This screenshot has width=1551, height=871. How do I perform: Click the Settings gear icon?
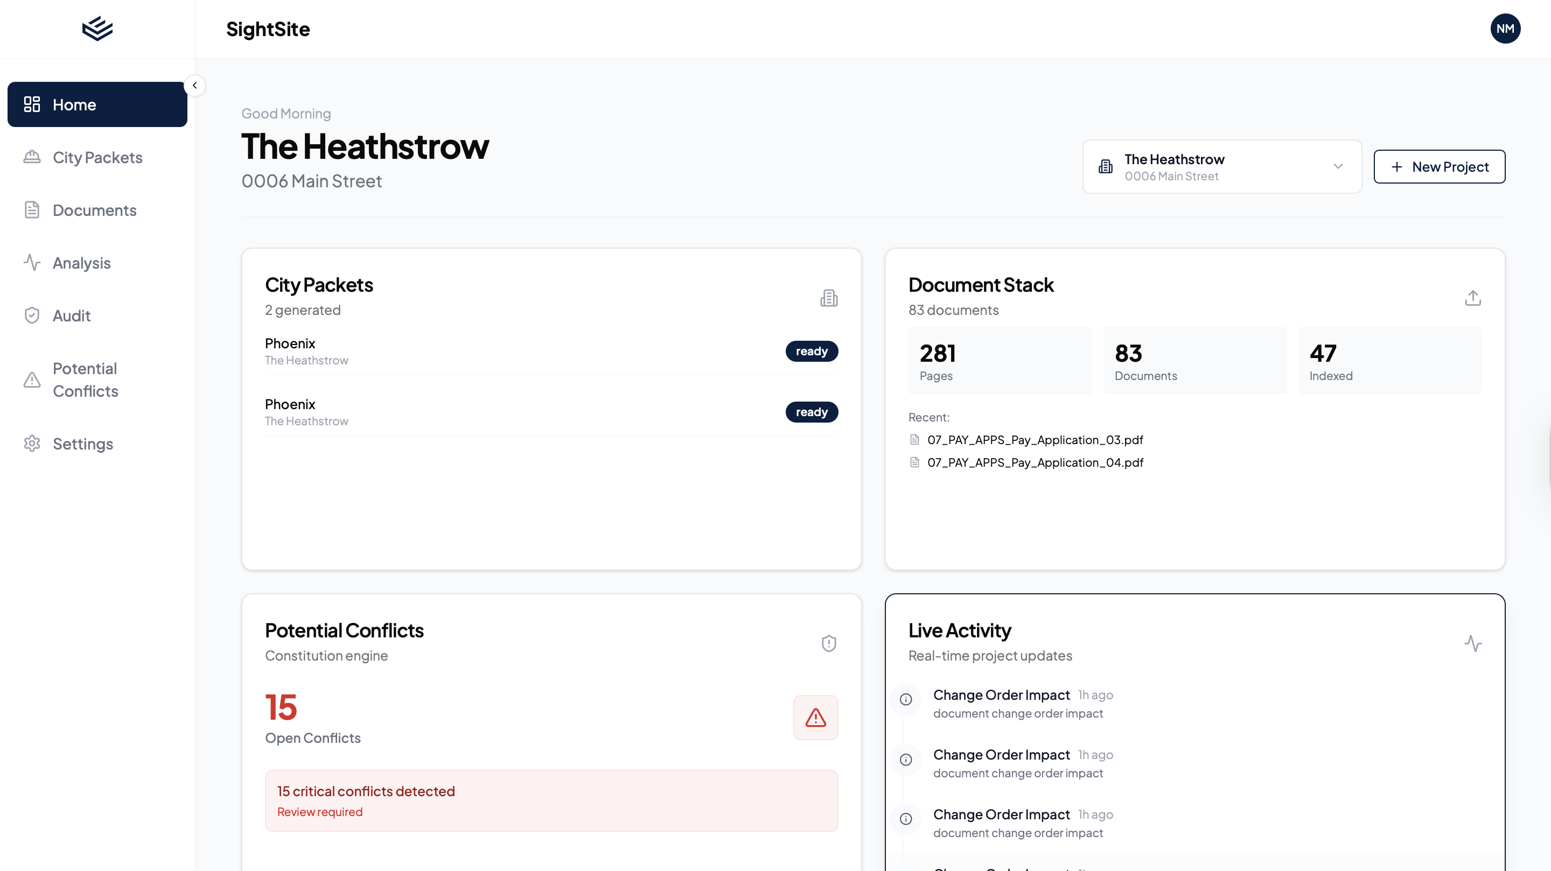[32, 444]
